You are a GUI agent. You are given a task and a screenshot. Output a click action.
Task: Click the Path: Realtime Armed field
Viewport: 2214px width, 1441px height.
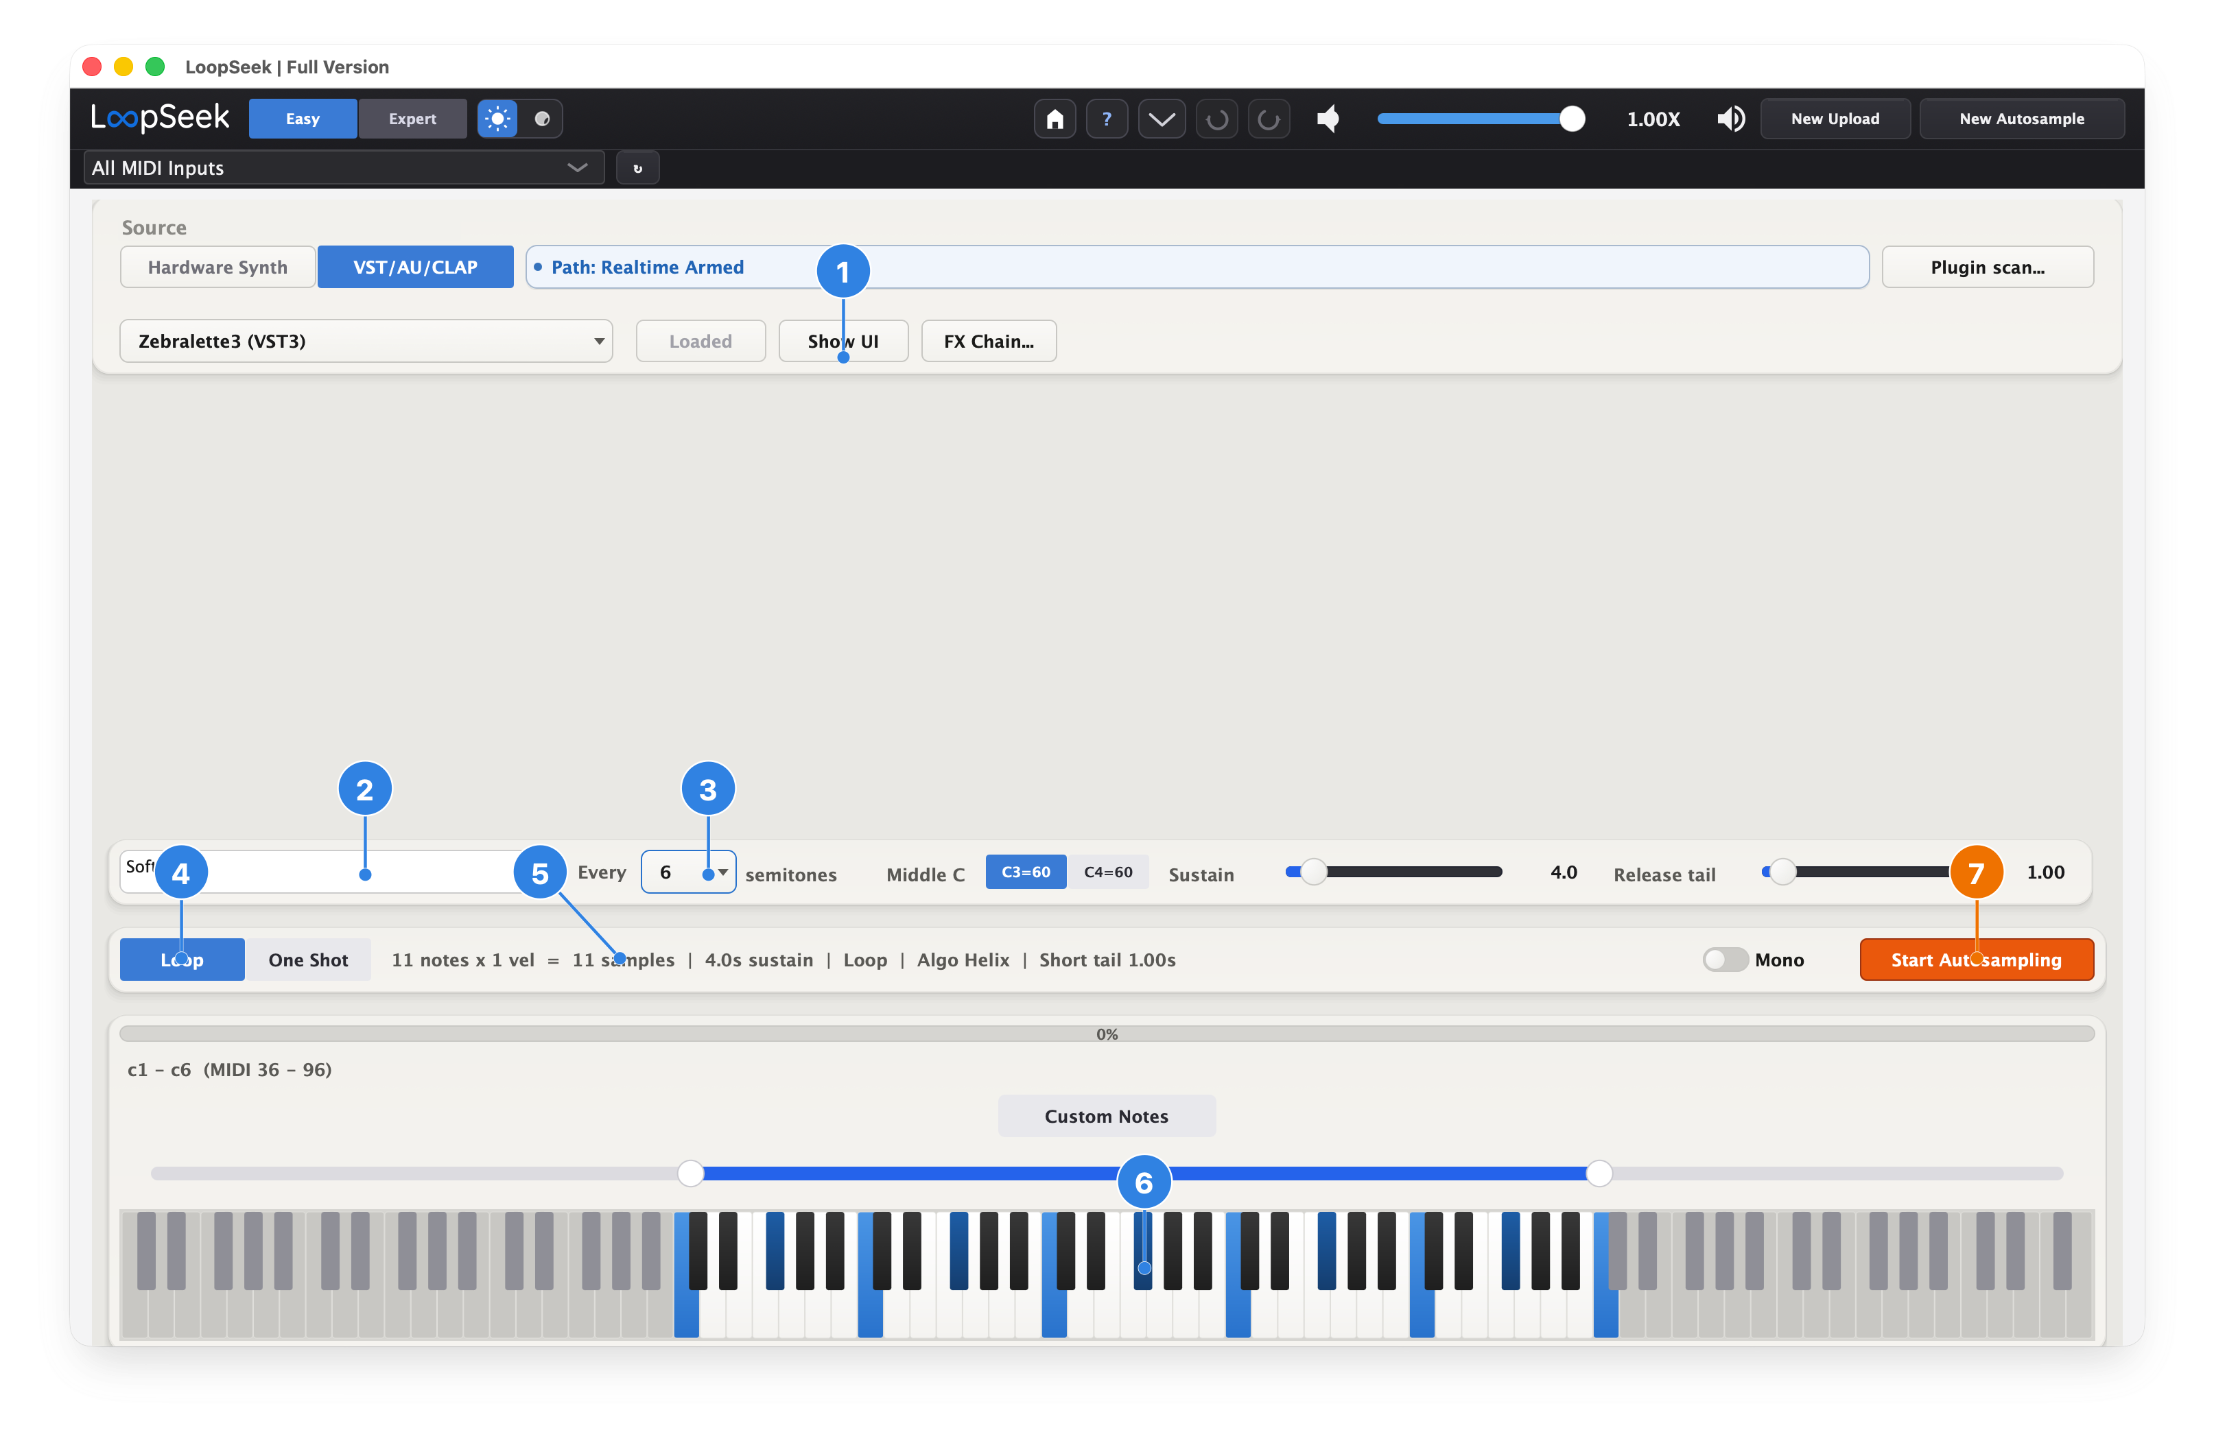[x=1197, y=267]
